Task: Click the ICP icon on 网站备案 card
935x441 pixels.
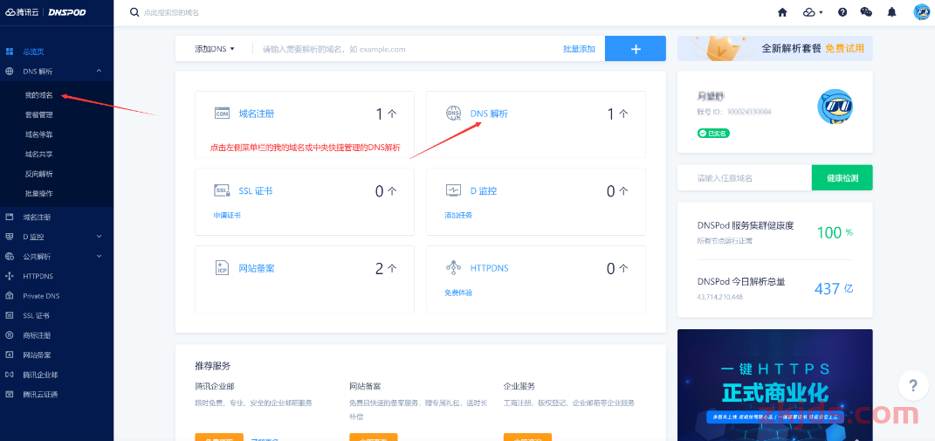Action: pos(222,268)
